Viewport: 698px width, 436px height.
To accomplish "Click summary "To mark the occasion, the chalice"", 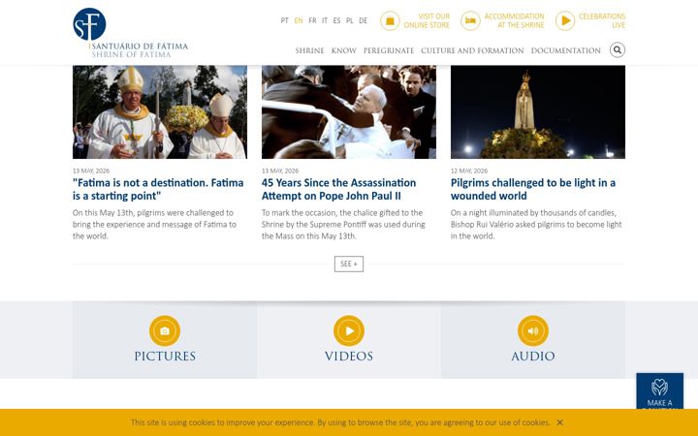I will pyautogui.click(x=343, y=224).
